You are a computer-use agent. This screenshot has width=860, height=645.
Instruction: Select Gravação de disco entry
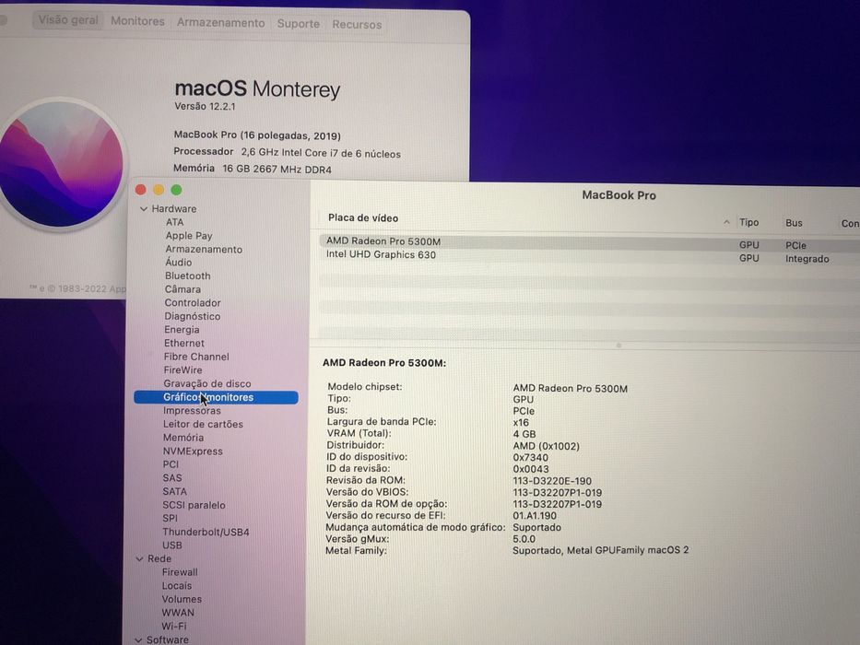coord(206,383)
